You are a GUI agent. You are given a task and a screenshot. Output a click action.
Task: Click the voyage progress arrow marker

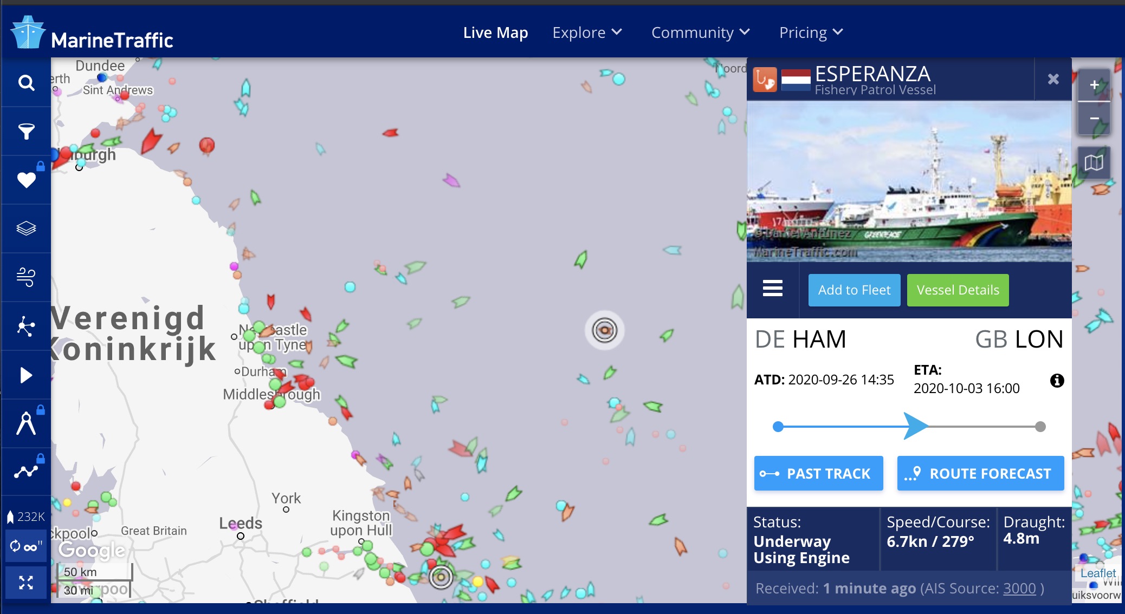[x=916, y=426]
